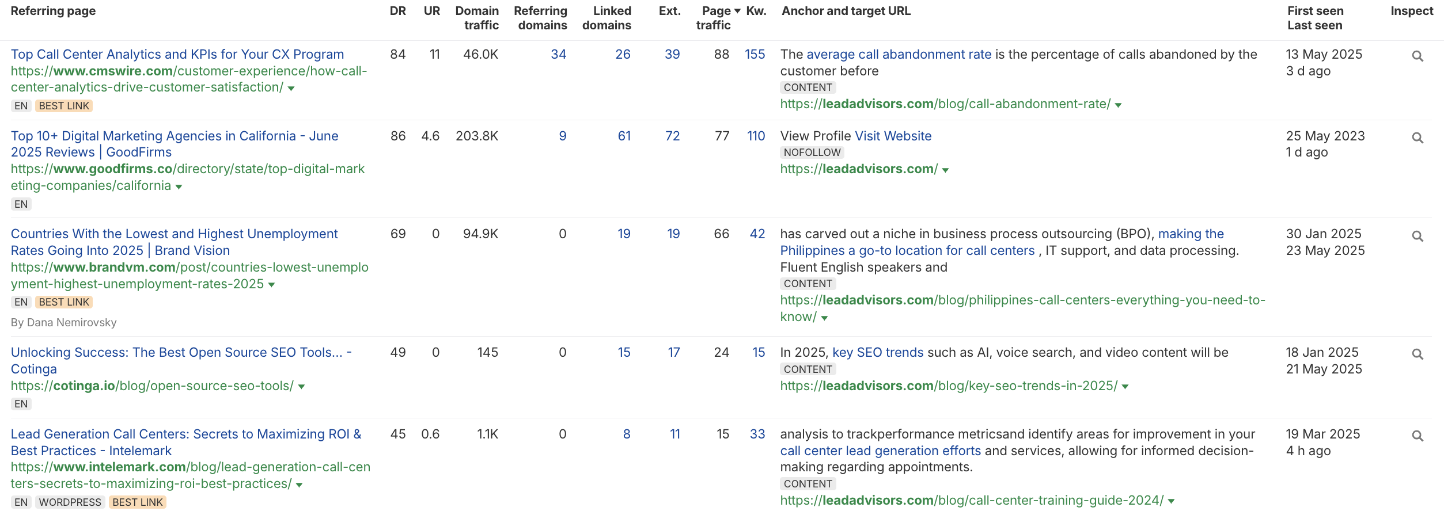Sort by Domain traffic column
1444x511 pixels.
(477, 18)
